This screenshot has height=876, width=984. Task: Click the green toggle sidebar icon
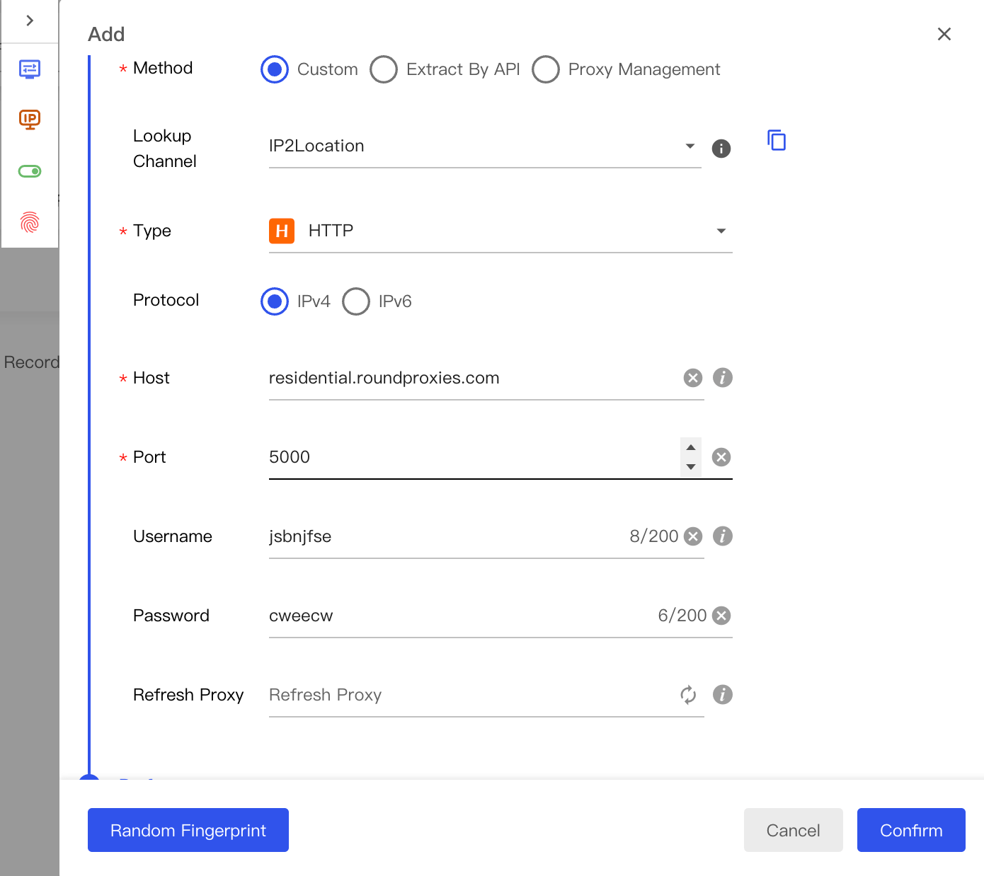[29, 171]
